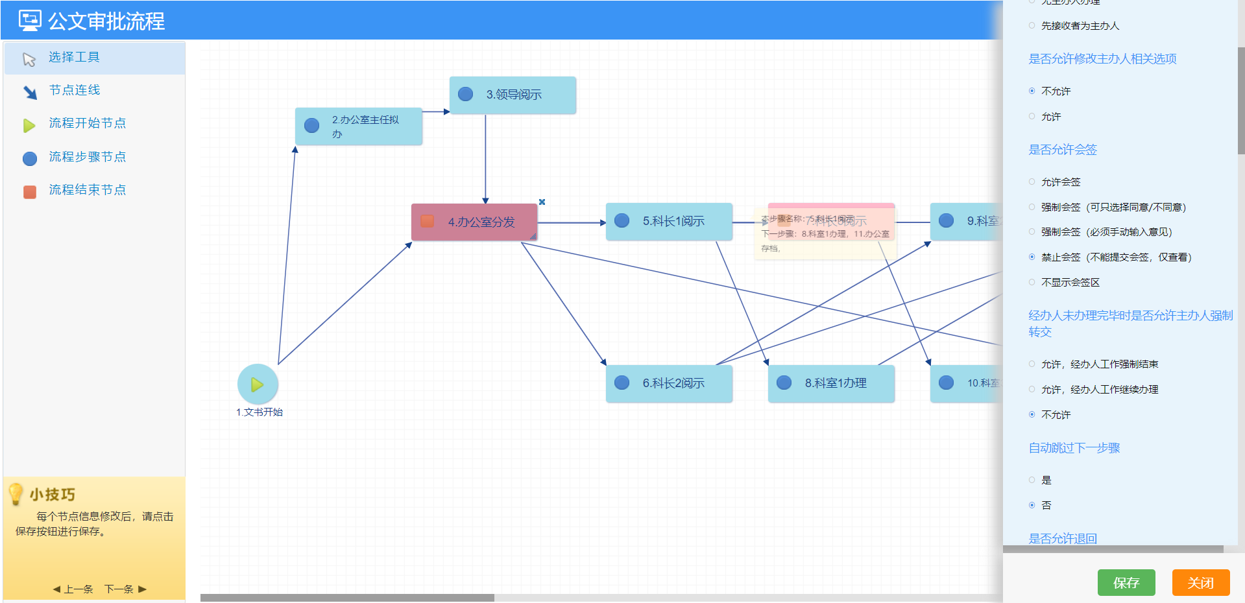Click the monitor icon beside 公文审批流程 title
The height and width of the screenshot is (603, 1245).
click(30, 20)
